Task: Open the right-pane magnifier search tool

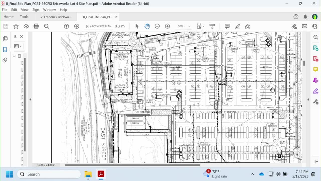Action: coord(316,37)
